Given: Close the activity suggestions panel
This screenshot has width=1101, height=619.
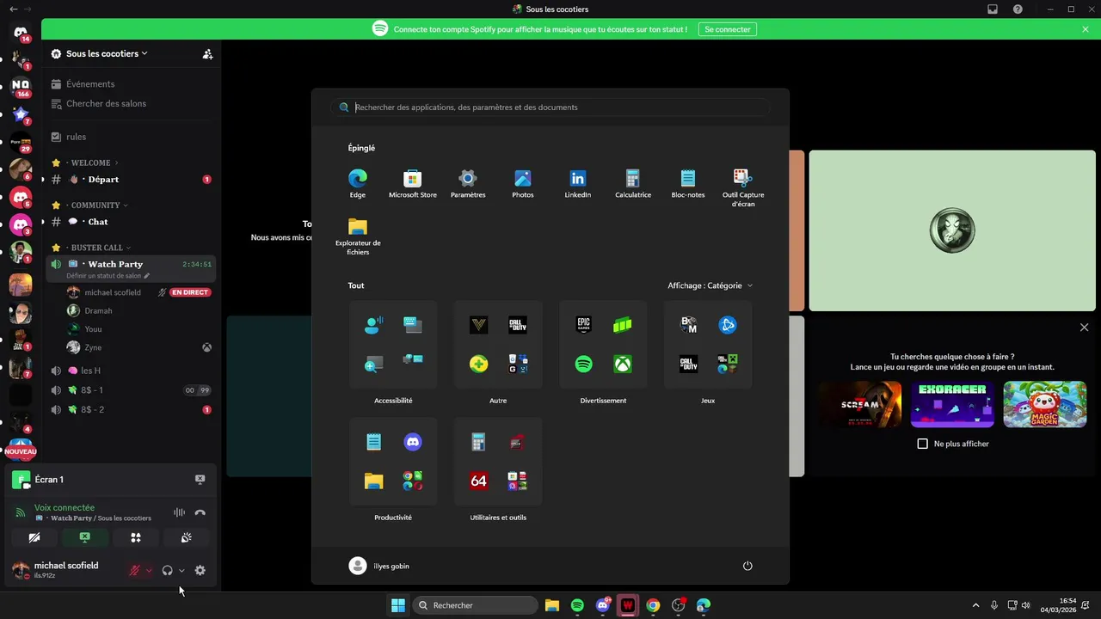Looking at the screenshot, I should (x=1084, y=328).
